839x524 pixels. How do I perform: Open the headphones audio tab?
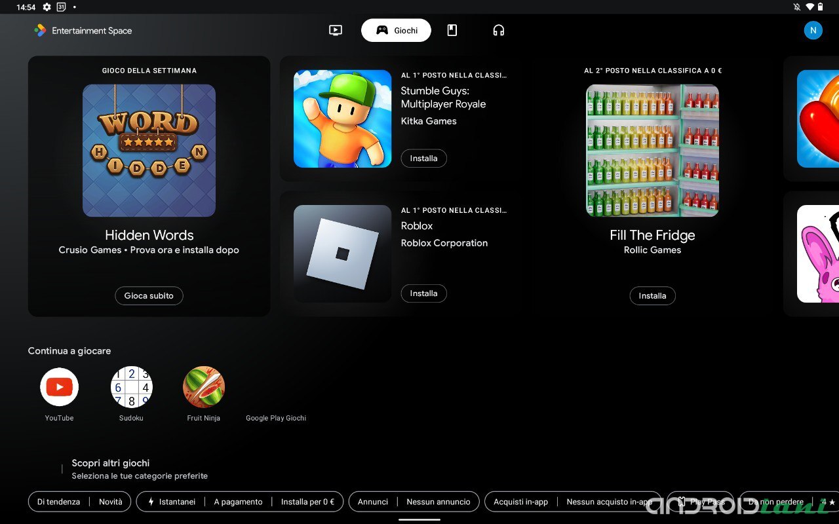[499, 30]
